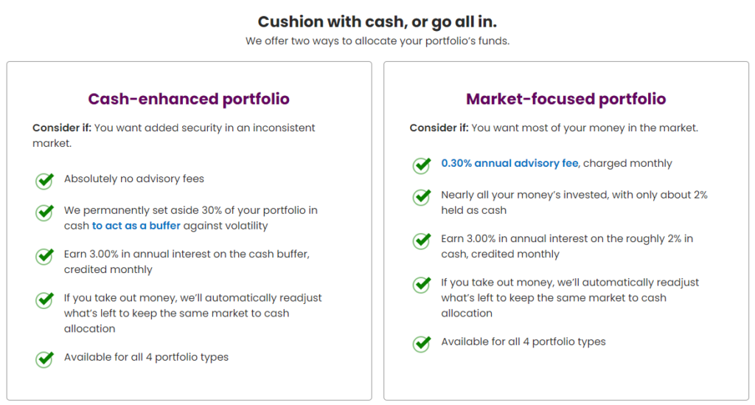
Task: Open the "to act as a buffer" link
Action: [136, 226]
